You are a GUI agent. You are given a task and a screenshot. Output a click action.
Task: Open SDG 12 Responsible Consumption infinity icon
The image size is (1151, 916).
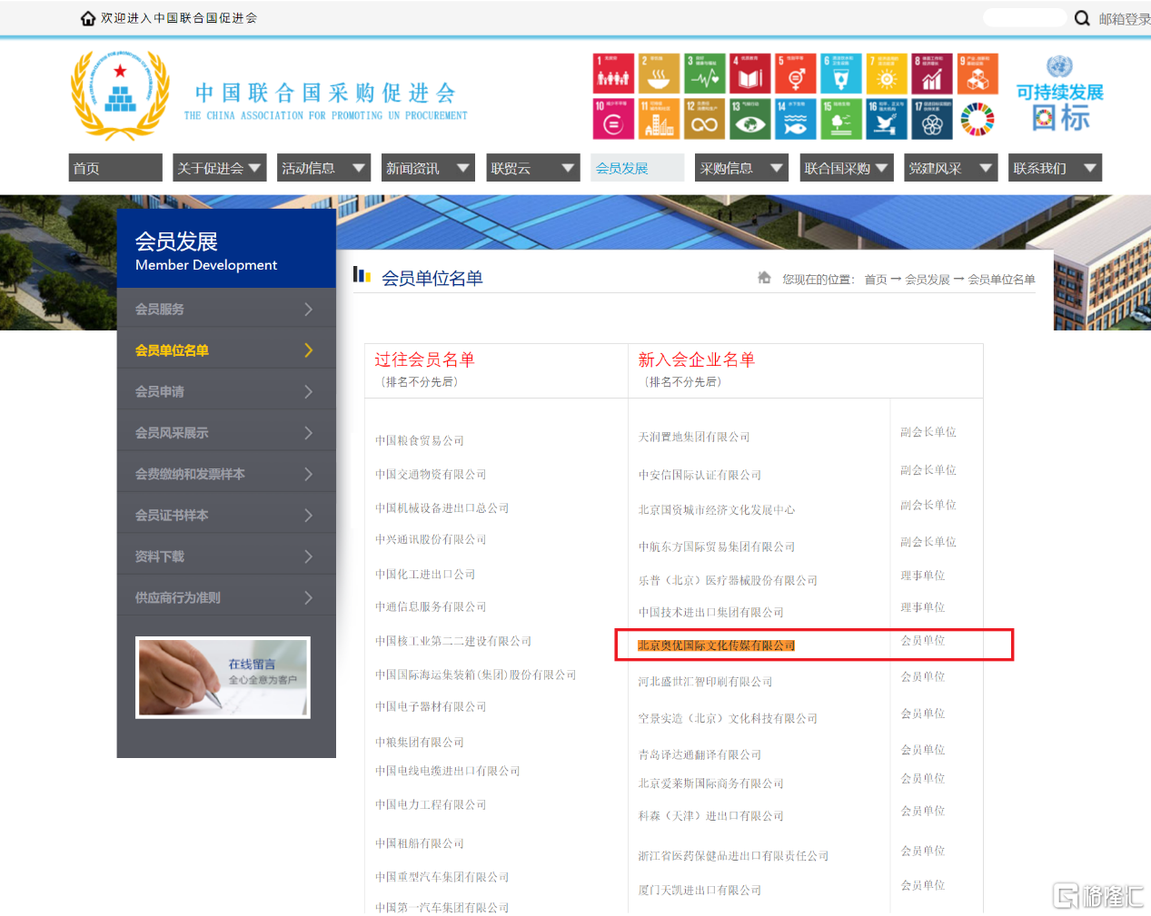[x=704, y=119]
